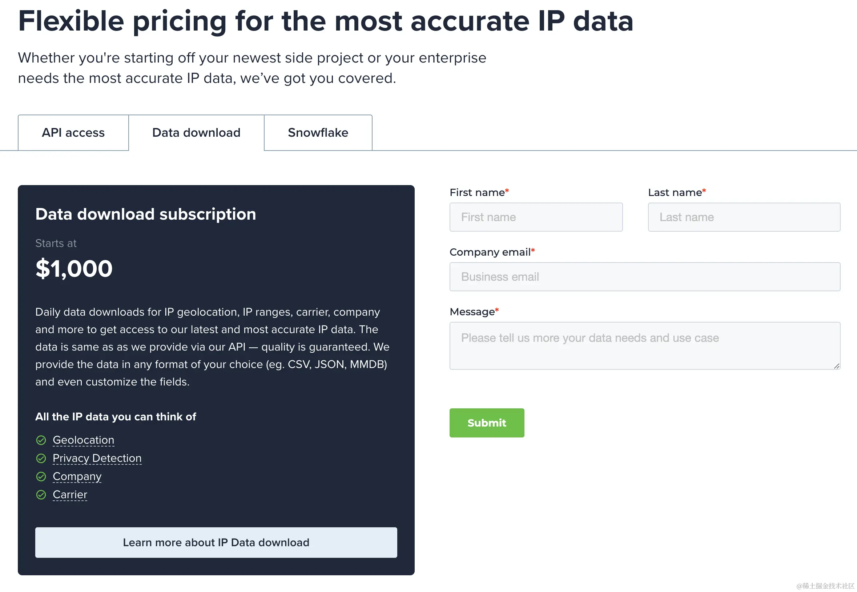Click the green checkmark icon beside Geolocation
Screen dimensions: 857x592
click(41, 440)
